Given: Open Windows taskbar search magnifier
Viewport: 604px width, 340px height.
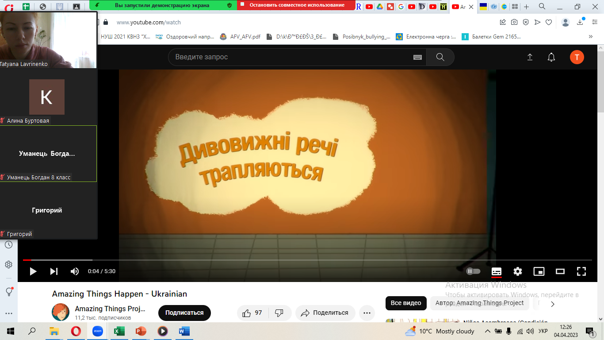Looking at the screenshot, I should pos(32,331).
